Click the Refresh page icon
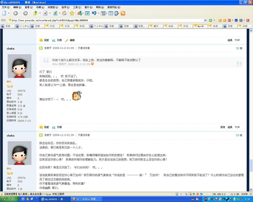Image resolution: width=253 pixels, height=202 pixels. tap(55, 13)
